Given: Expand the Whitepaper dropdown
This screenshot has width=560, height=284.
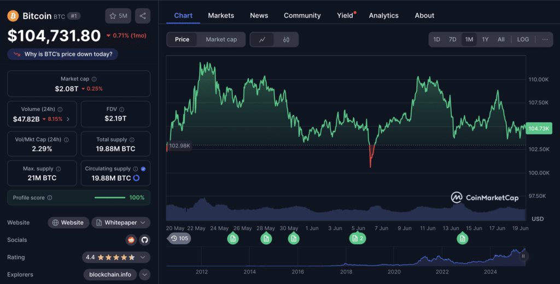Looking at the screenshot, I should 121,223.
